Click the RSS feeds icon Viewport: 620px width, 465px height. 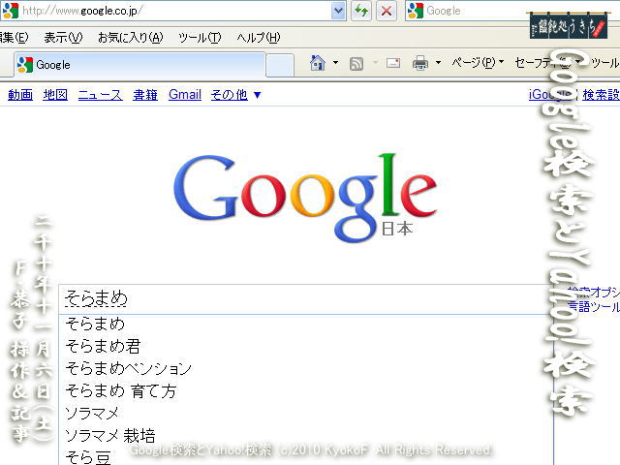(356, 63)
